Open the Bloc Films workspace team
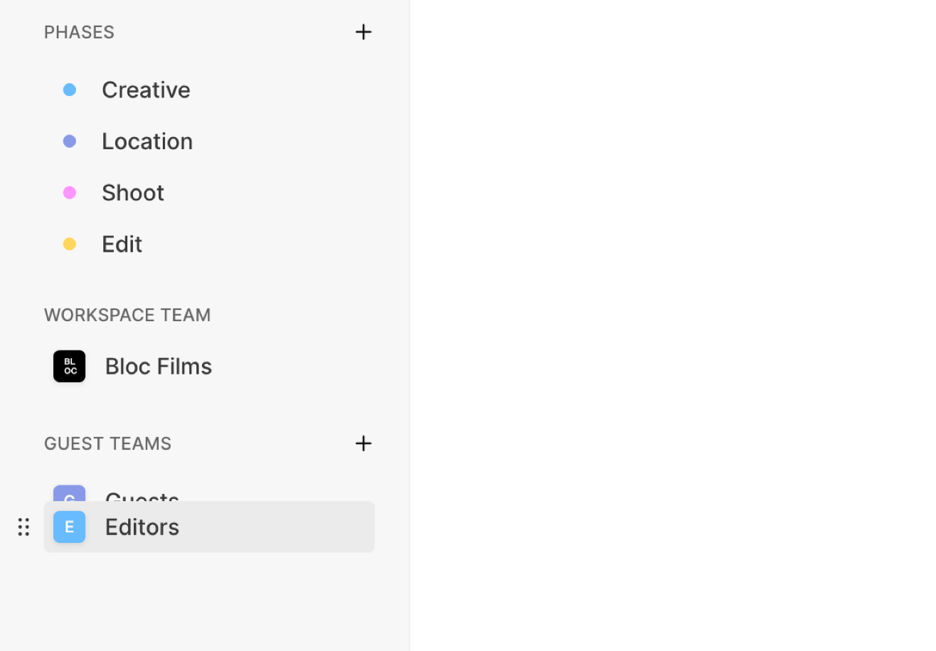Screen dimensions: 936x651 (159, 367)
